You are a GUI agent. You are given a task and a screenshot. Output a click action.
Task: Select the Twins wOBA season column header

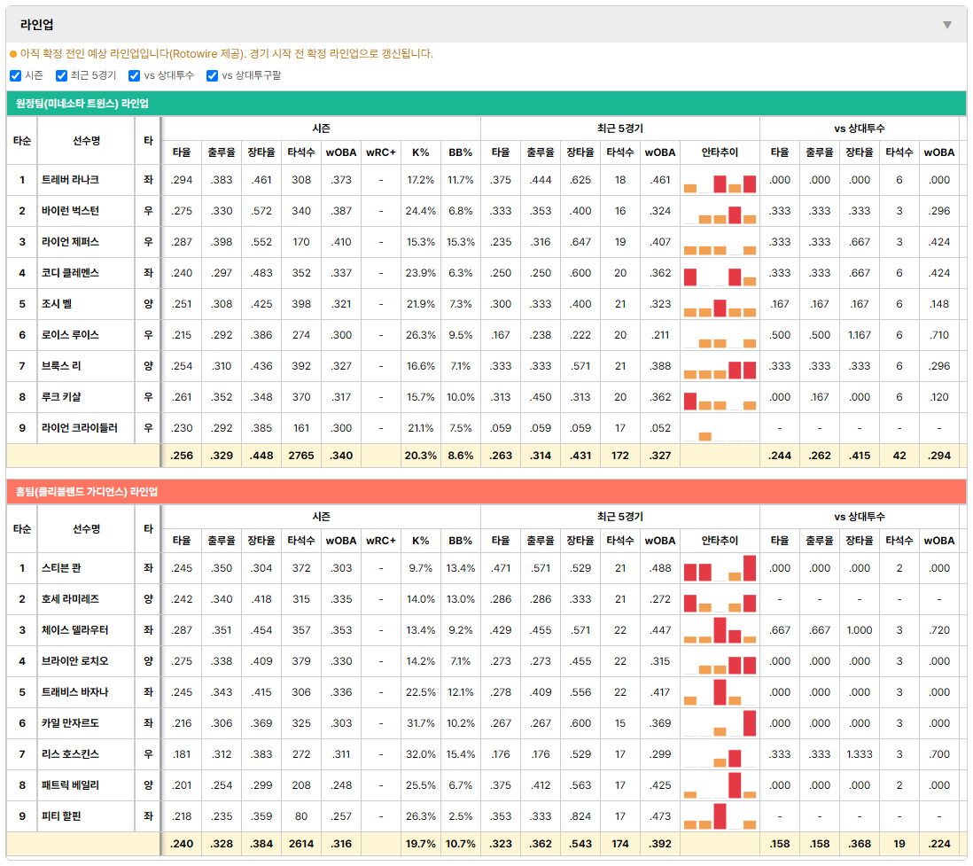341,152
